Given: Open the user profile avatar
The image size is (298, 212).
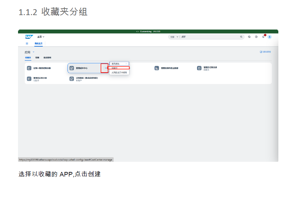Looking at the screenshot, I should (x=269, y=37).
